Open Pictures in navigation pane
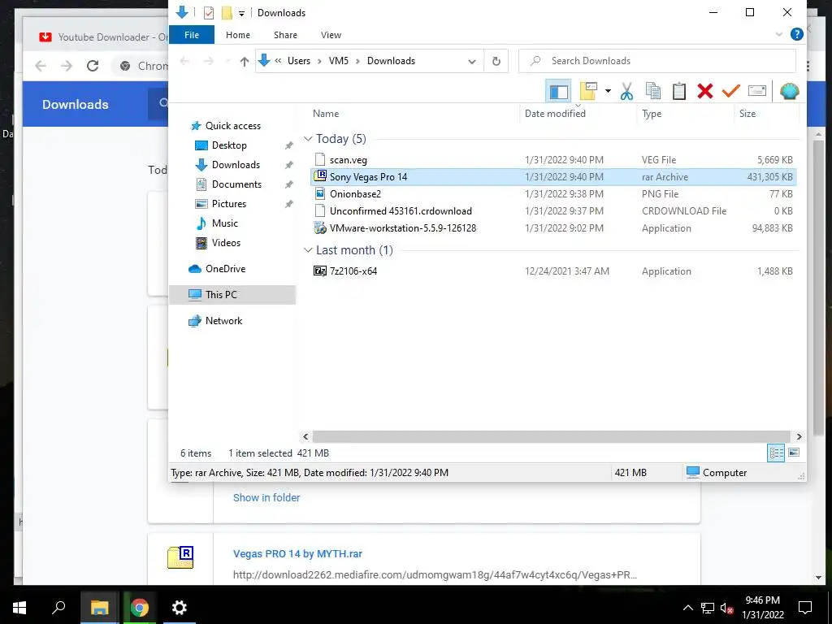 tap(228, 204)
